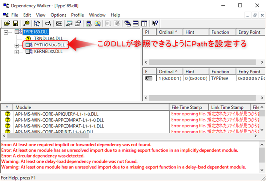Select API-MS-WIN-CORE-APPCOMPAT-L1-1-1.DLL module row
The image size is (266, 181).
click(60, 126)
